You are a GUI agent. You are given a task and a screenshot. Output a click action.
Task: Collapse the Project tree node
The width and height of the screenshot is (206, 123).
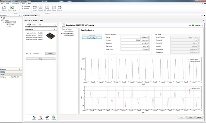1,20
